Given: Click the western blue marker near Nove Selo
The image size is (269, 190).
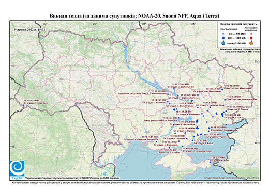Looking at the screenshot, I should point(24,105).
